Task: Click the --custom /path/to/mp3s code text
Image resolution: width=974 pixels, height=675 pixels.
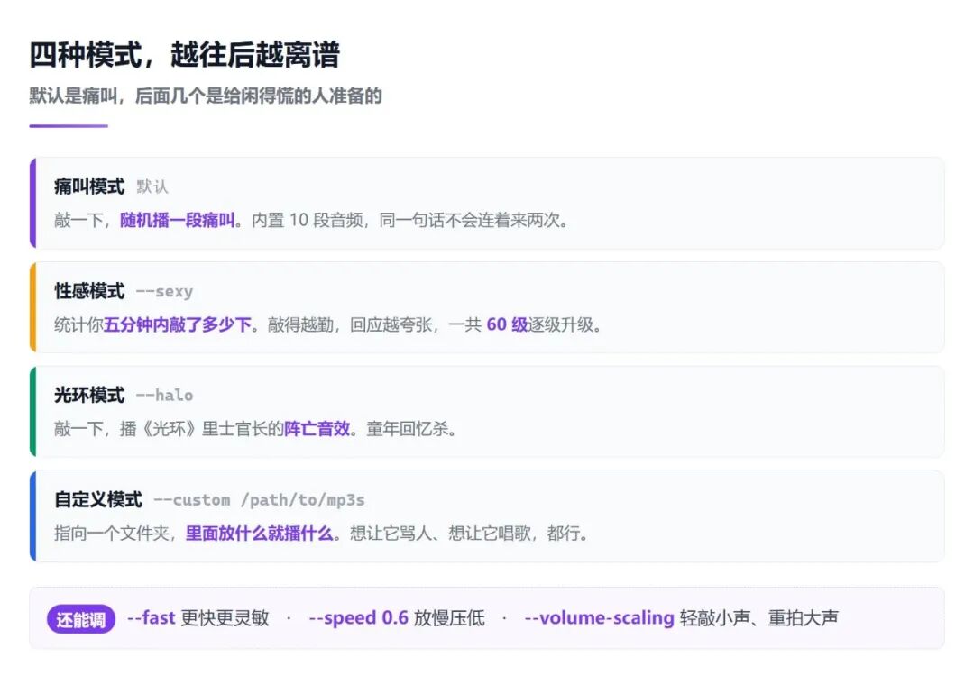Action: tap(259, 500)
